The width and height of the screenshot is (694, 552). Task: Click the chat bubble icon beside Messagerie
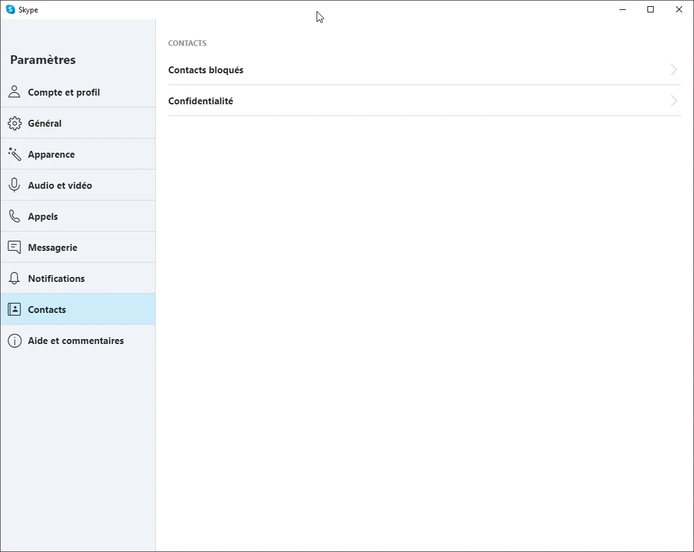tap(14, 247)
